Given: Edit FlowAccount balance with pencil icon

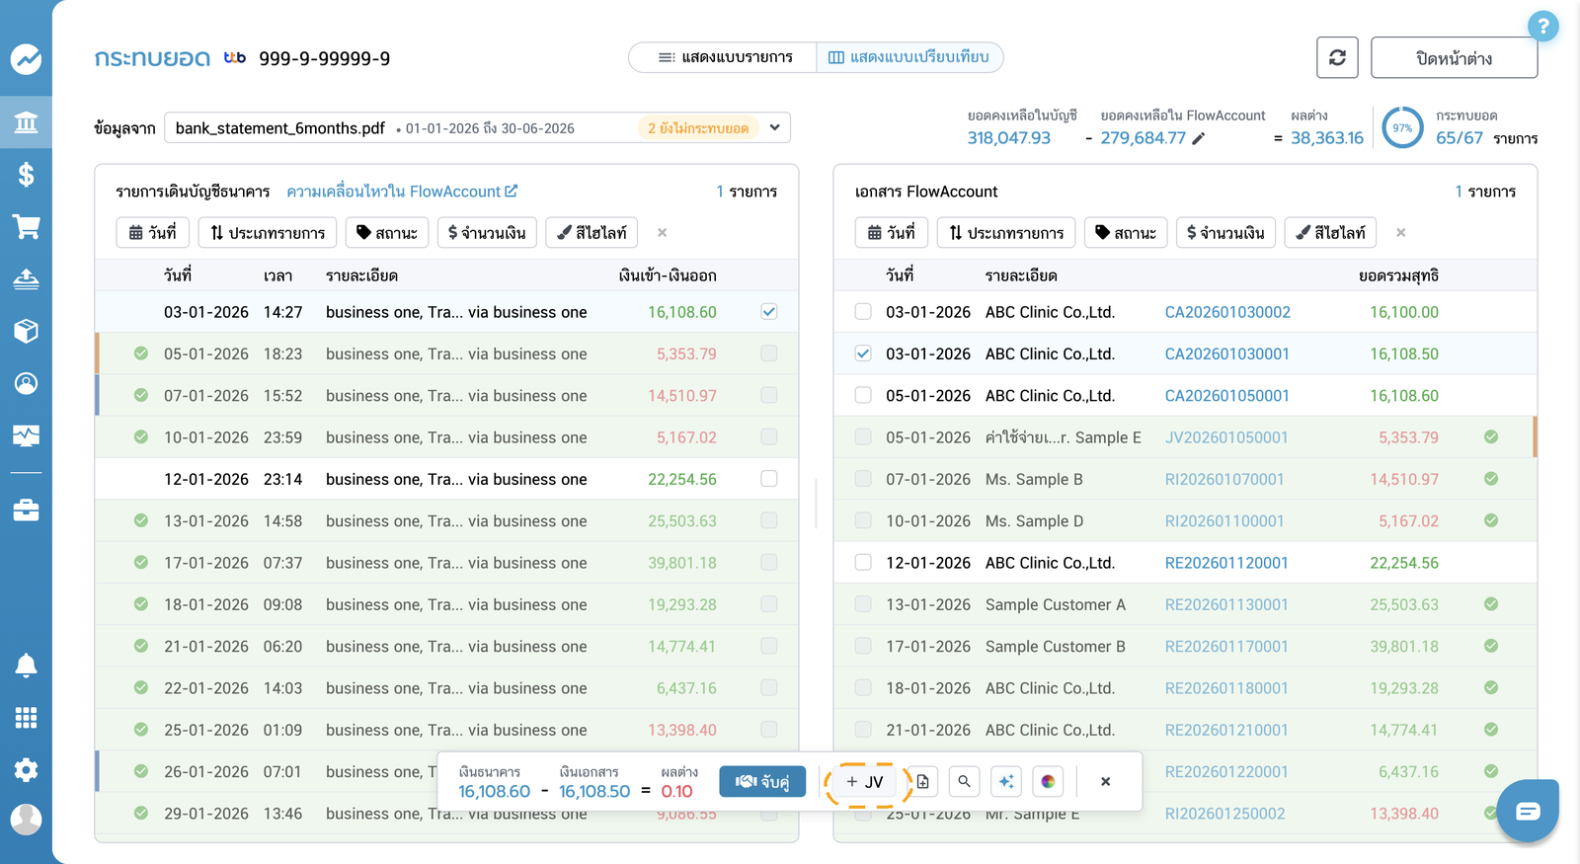Looking at the screenshot, I should [x=1198, y=138].
